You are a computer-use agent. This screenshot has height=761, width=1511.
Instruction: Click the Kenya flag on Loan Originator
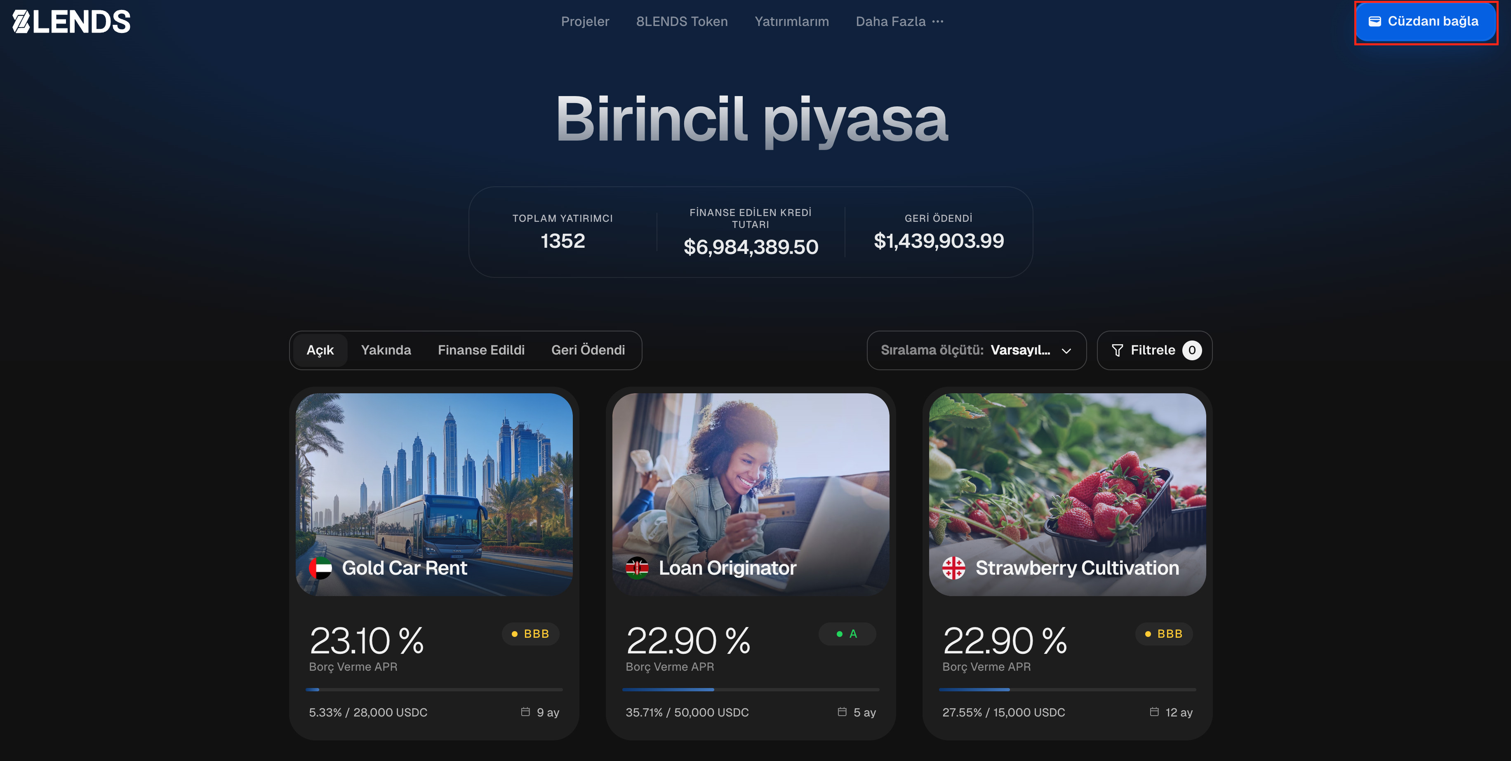pos(637,568)
